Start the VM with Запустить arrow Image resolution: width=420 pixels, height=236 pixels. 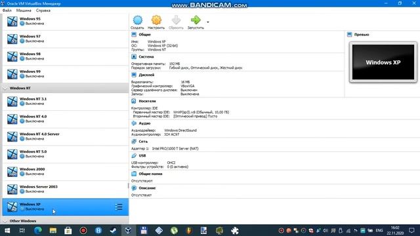click(x=196, y=20)
